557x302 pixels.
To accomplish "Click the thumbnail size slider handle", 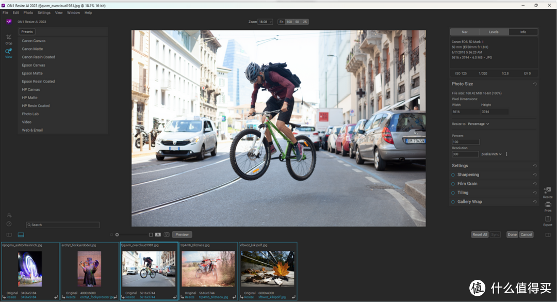I will point(117,235).
